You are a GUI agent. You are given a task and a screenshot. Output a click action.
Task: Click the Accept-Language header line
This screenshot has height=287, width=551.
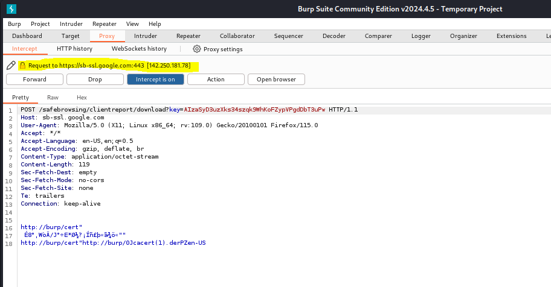click(x=77, y=140)
